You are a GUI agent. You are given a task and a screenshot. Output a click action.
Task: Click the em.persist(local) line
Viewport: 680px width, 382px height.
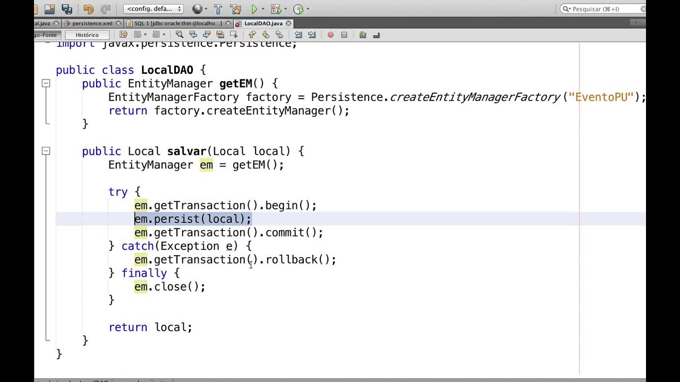coord(193,219)
